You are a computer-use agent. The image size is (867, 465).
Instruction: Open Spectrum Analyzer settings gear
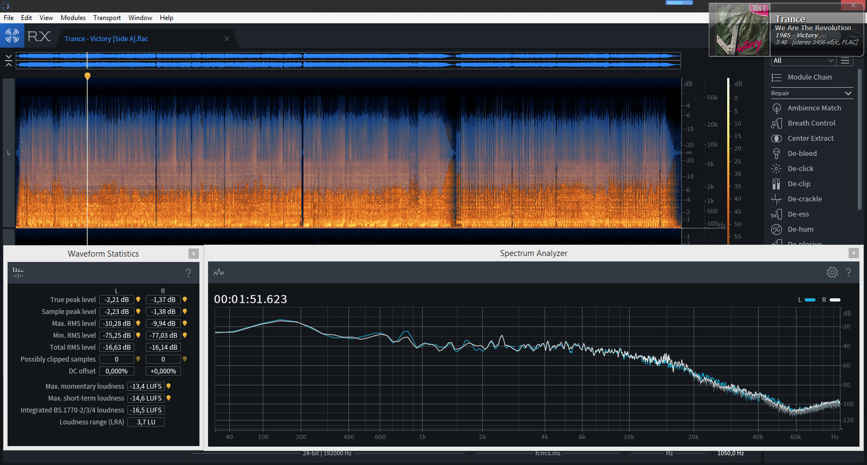832,272
